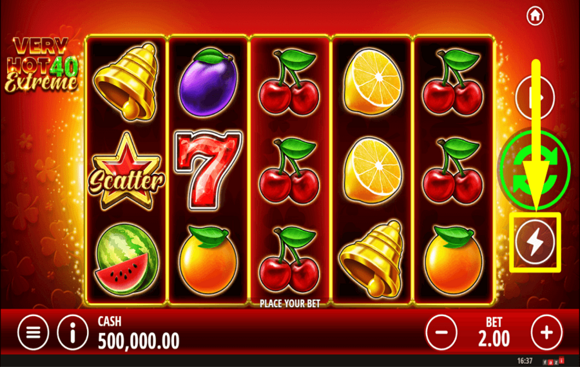Click the Fazi logo in status bar

[x=554, y=361]
